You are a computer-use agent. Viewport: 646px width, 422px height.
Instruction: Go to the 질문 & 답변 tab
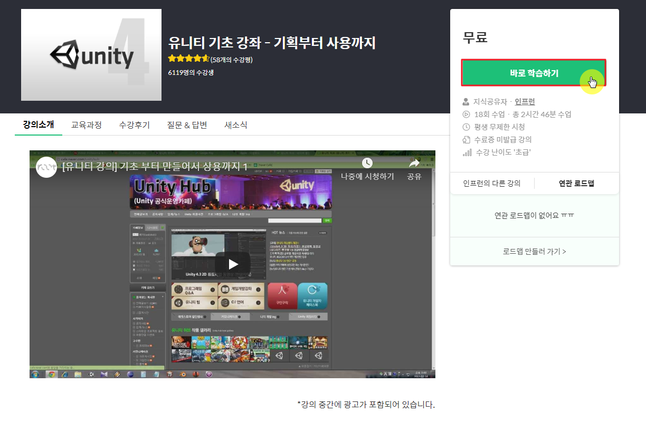tap(187, 125)
